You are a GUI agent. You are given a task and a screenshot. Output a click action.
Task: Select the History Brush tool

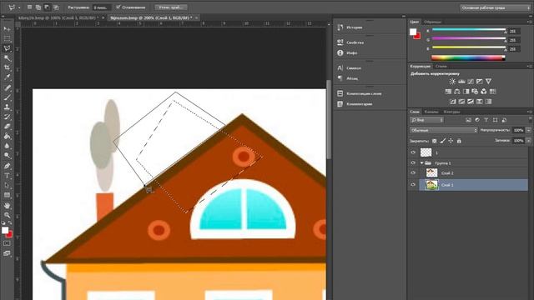click(7, 117)
